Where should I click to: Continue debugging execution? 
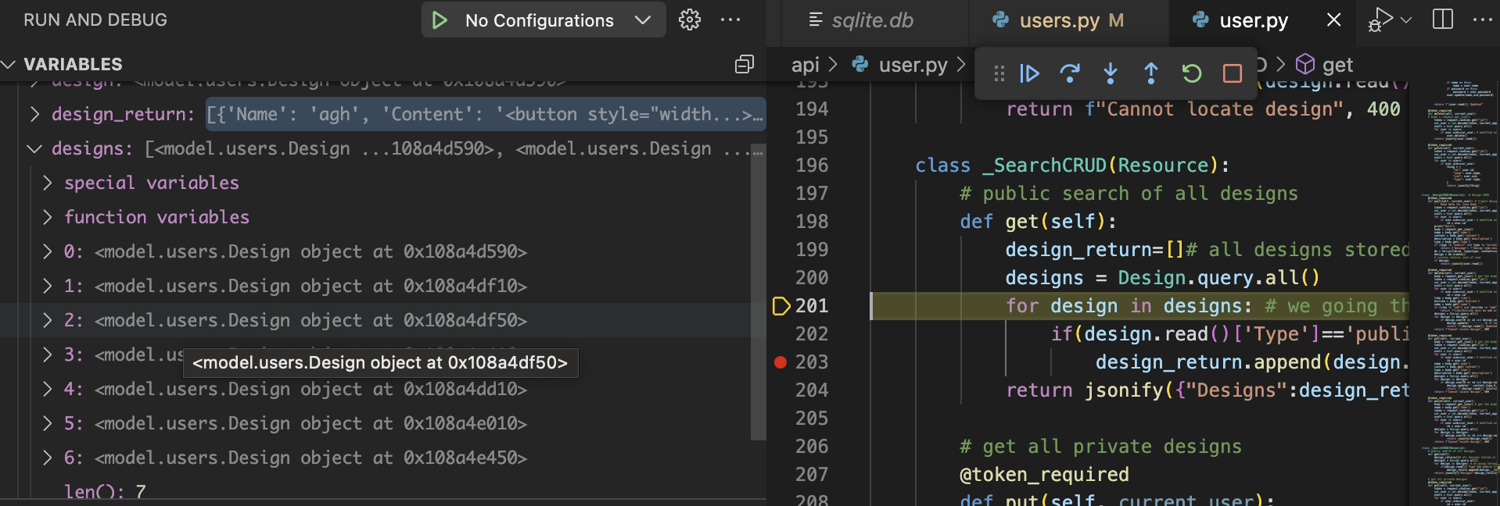click(1029, 73)
